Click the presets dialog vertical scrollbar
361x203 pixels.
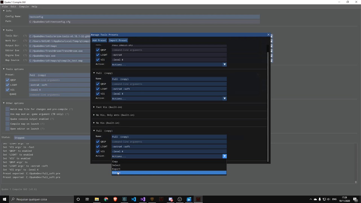tap(268, 107)
